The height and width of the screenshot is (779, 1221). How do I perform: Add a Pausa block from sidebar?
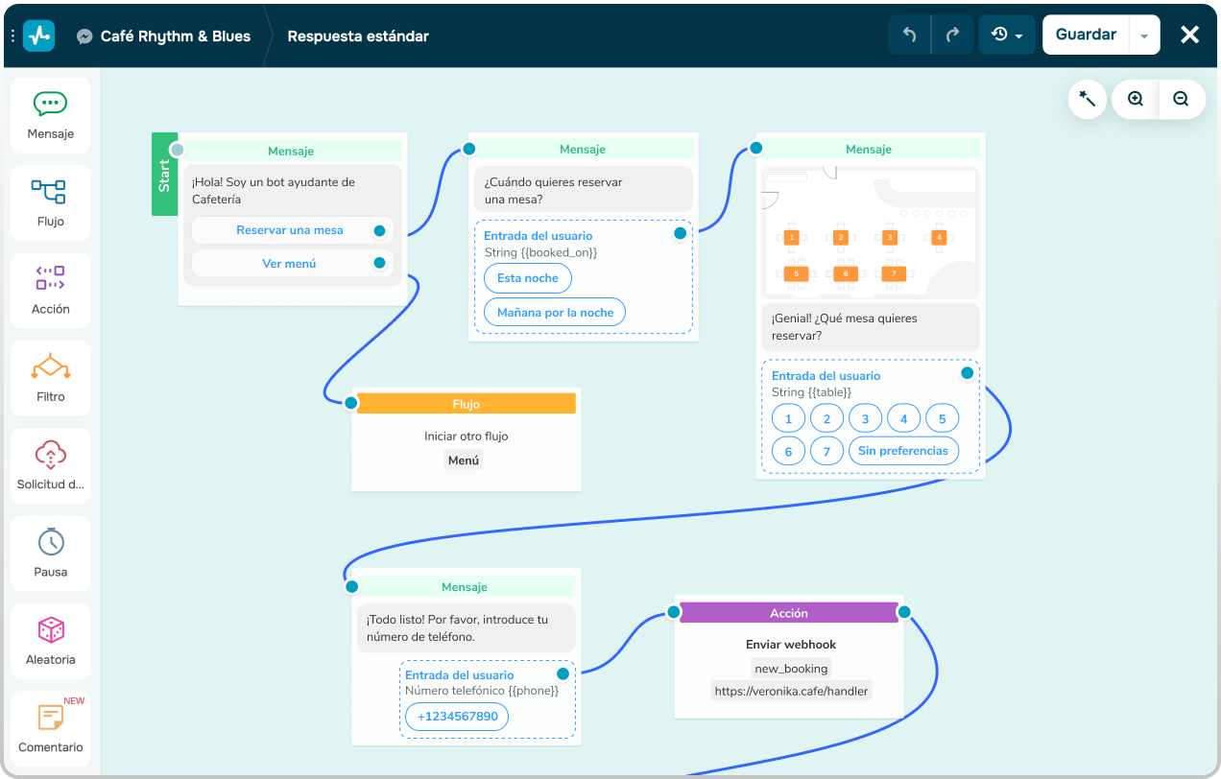coord(51,553)
